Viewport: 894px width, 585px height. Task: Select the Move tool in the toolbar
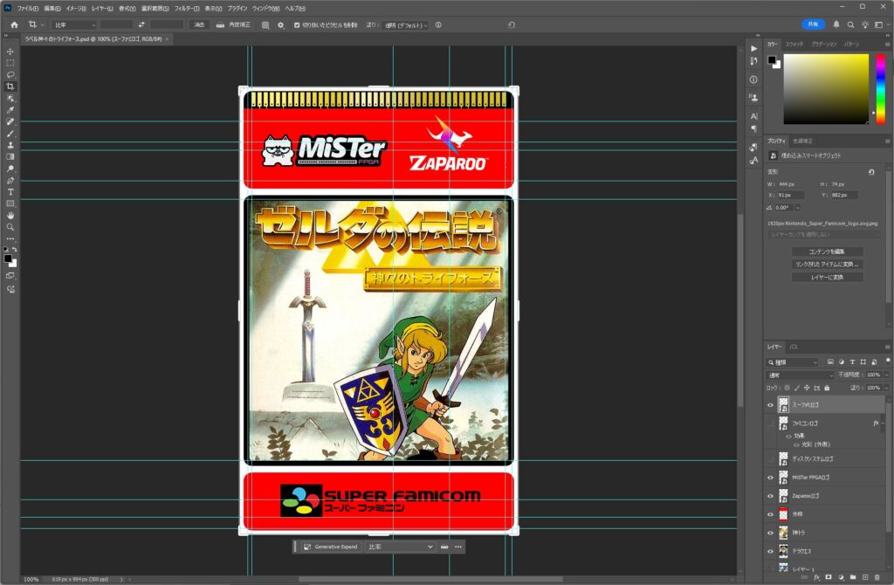click(10, 52)
